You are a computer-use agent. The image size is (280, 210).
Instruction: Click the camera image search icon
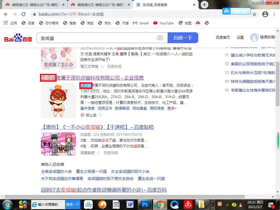coord(160,38)
